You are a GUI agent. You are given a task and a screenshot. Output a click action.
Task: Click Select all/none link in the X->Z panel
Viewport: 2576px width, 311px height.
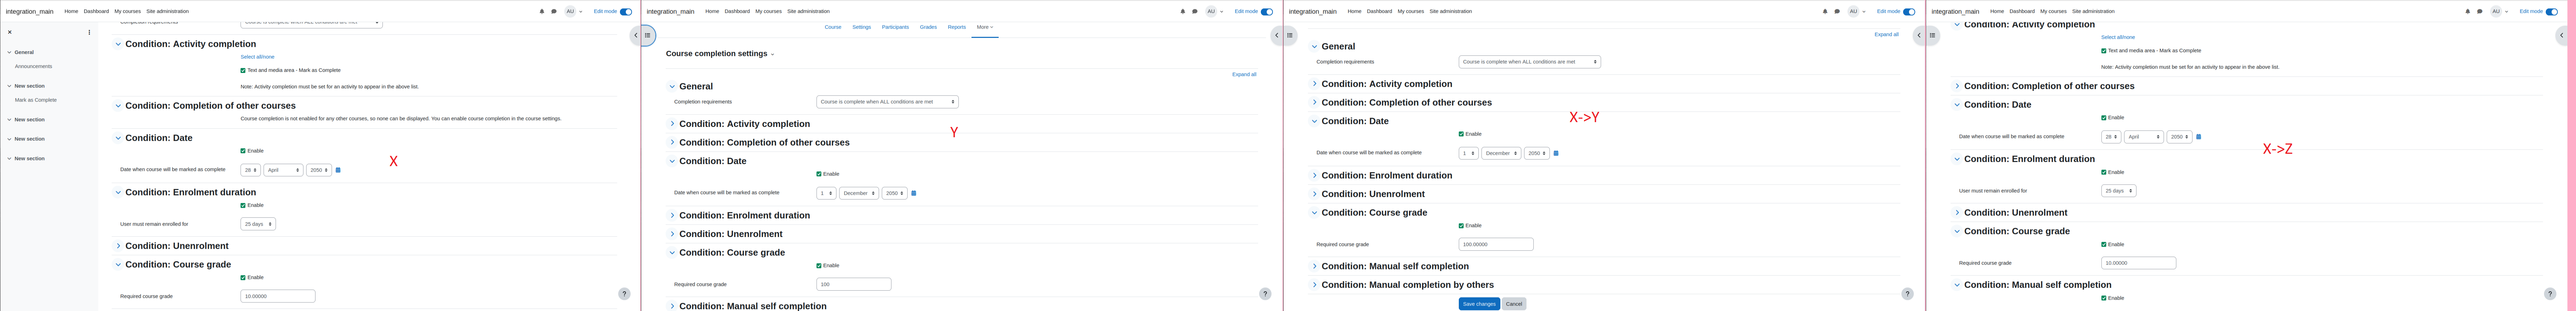tap(2118, 37)
